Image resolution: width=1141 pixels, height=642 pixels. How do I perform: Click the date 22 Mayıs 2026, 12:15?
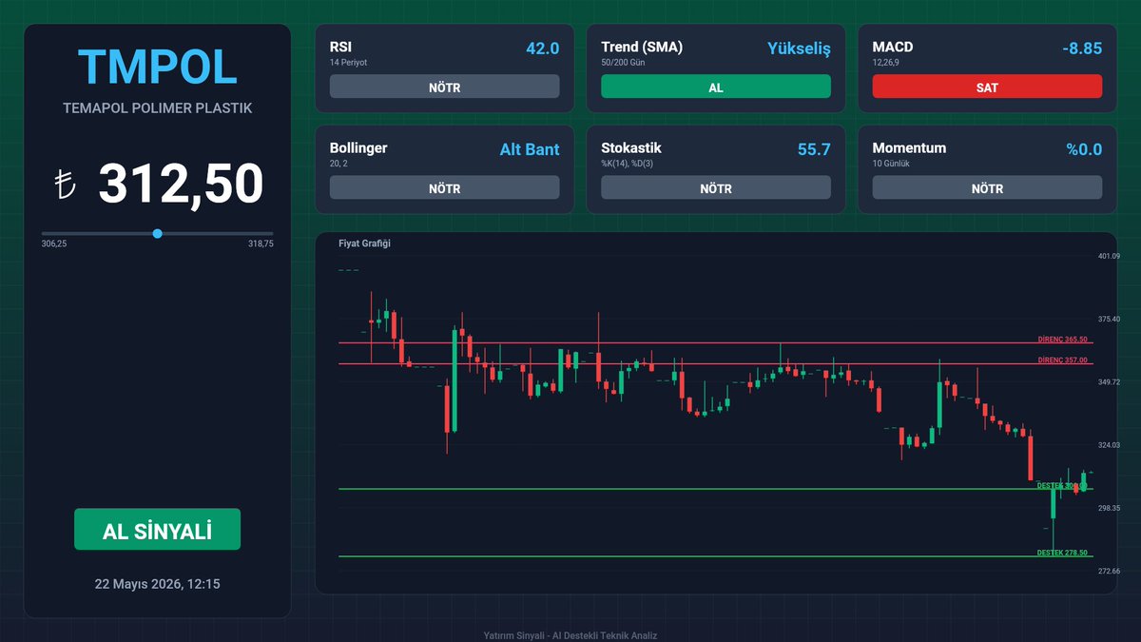click(157, 584)
